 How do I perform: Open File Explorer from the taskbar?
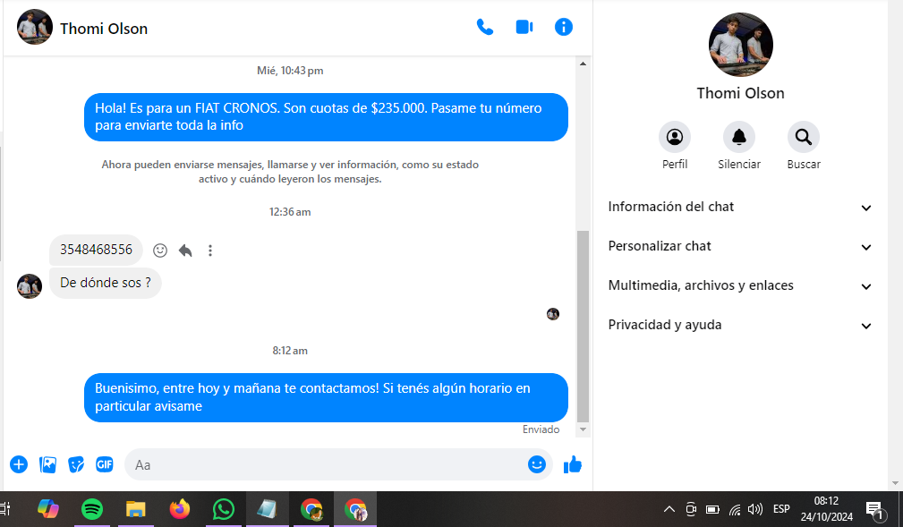[136, 509]
